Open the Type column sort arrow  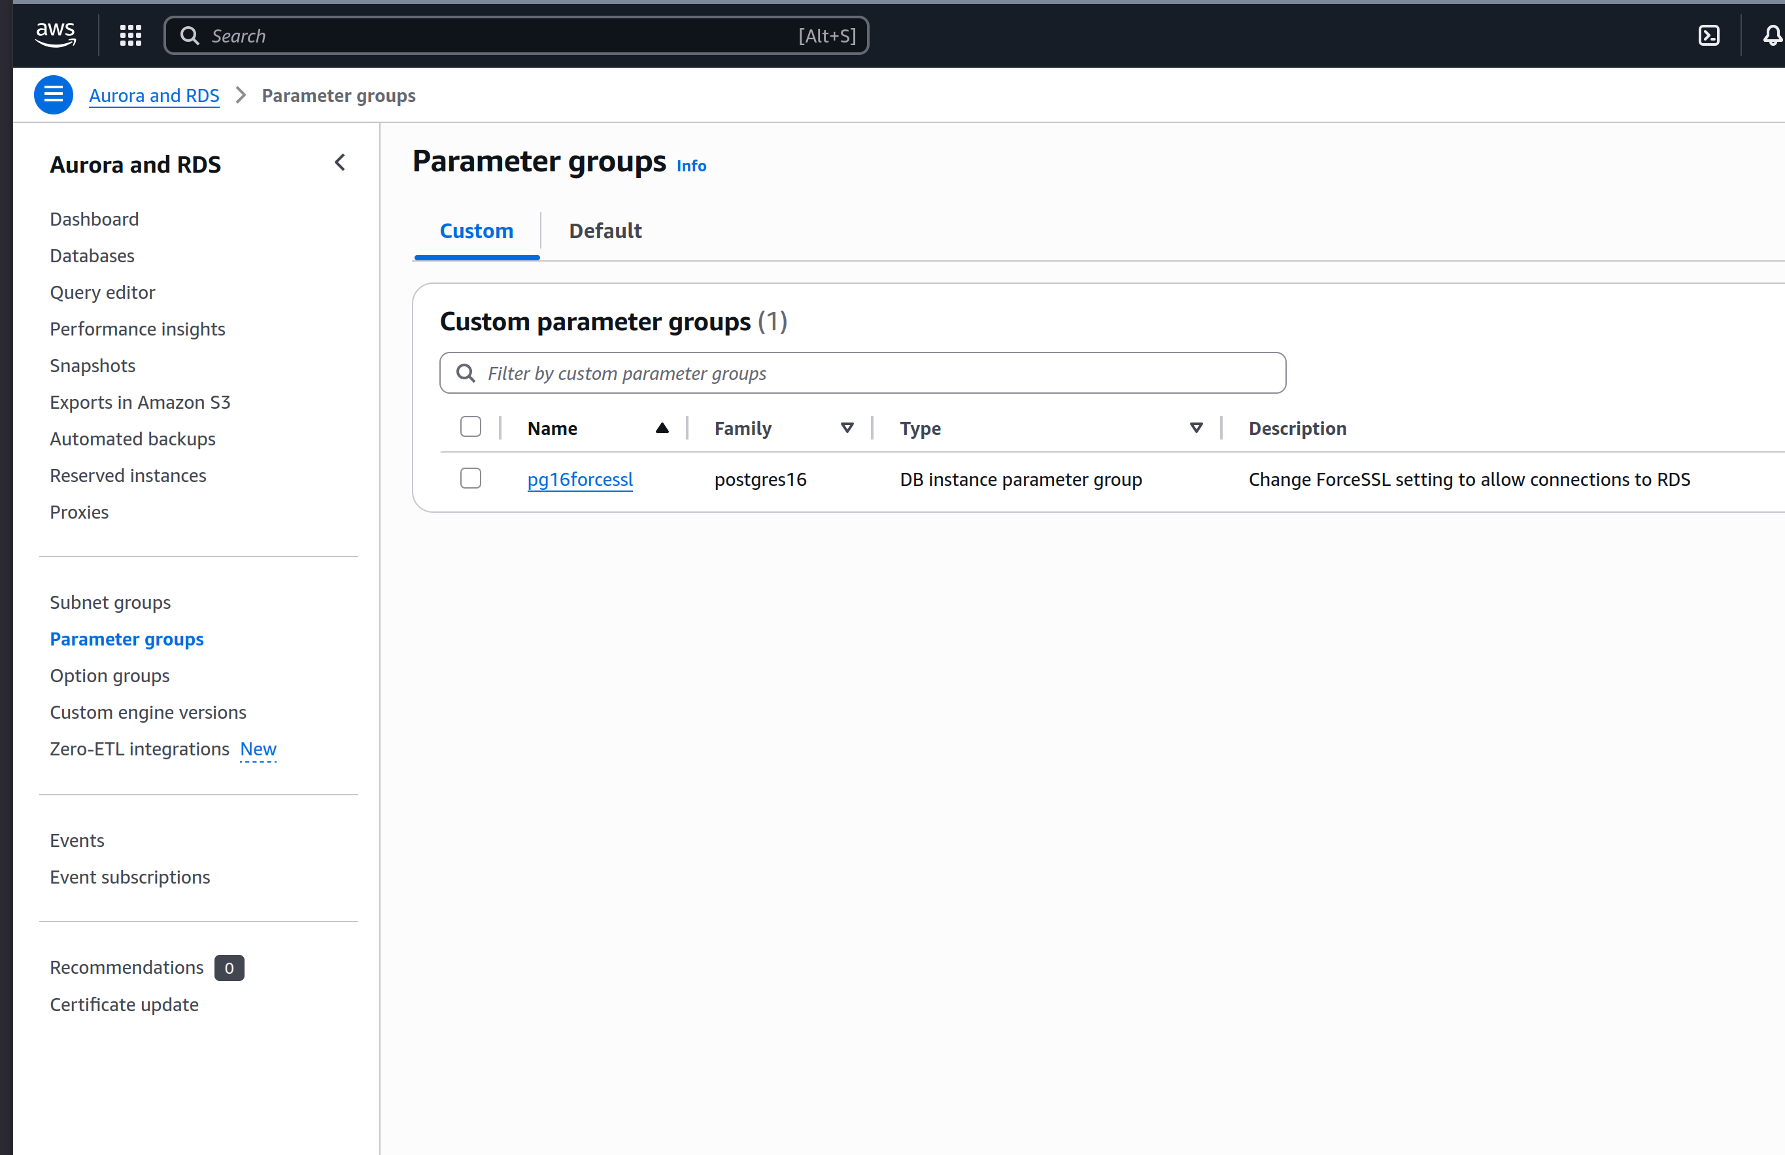coord(1197,428)
